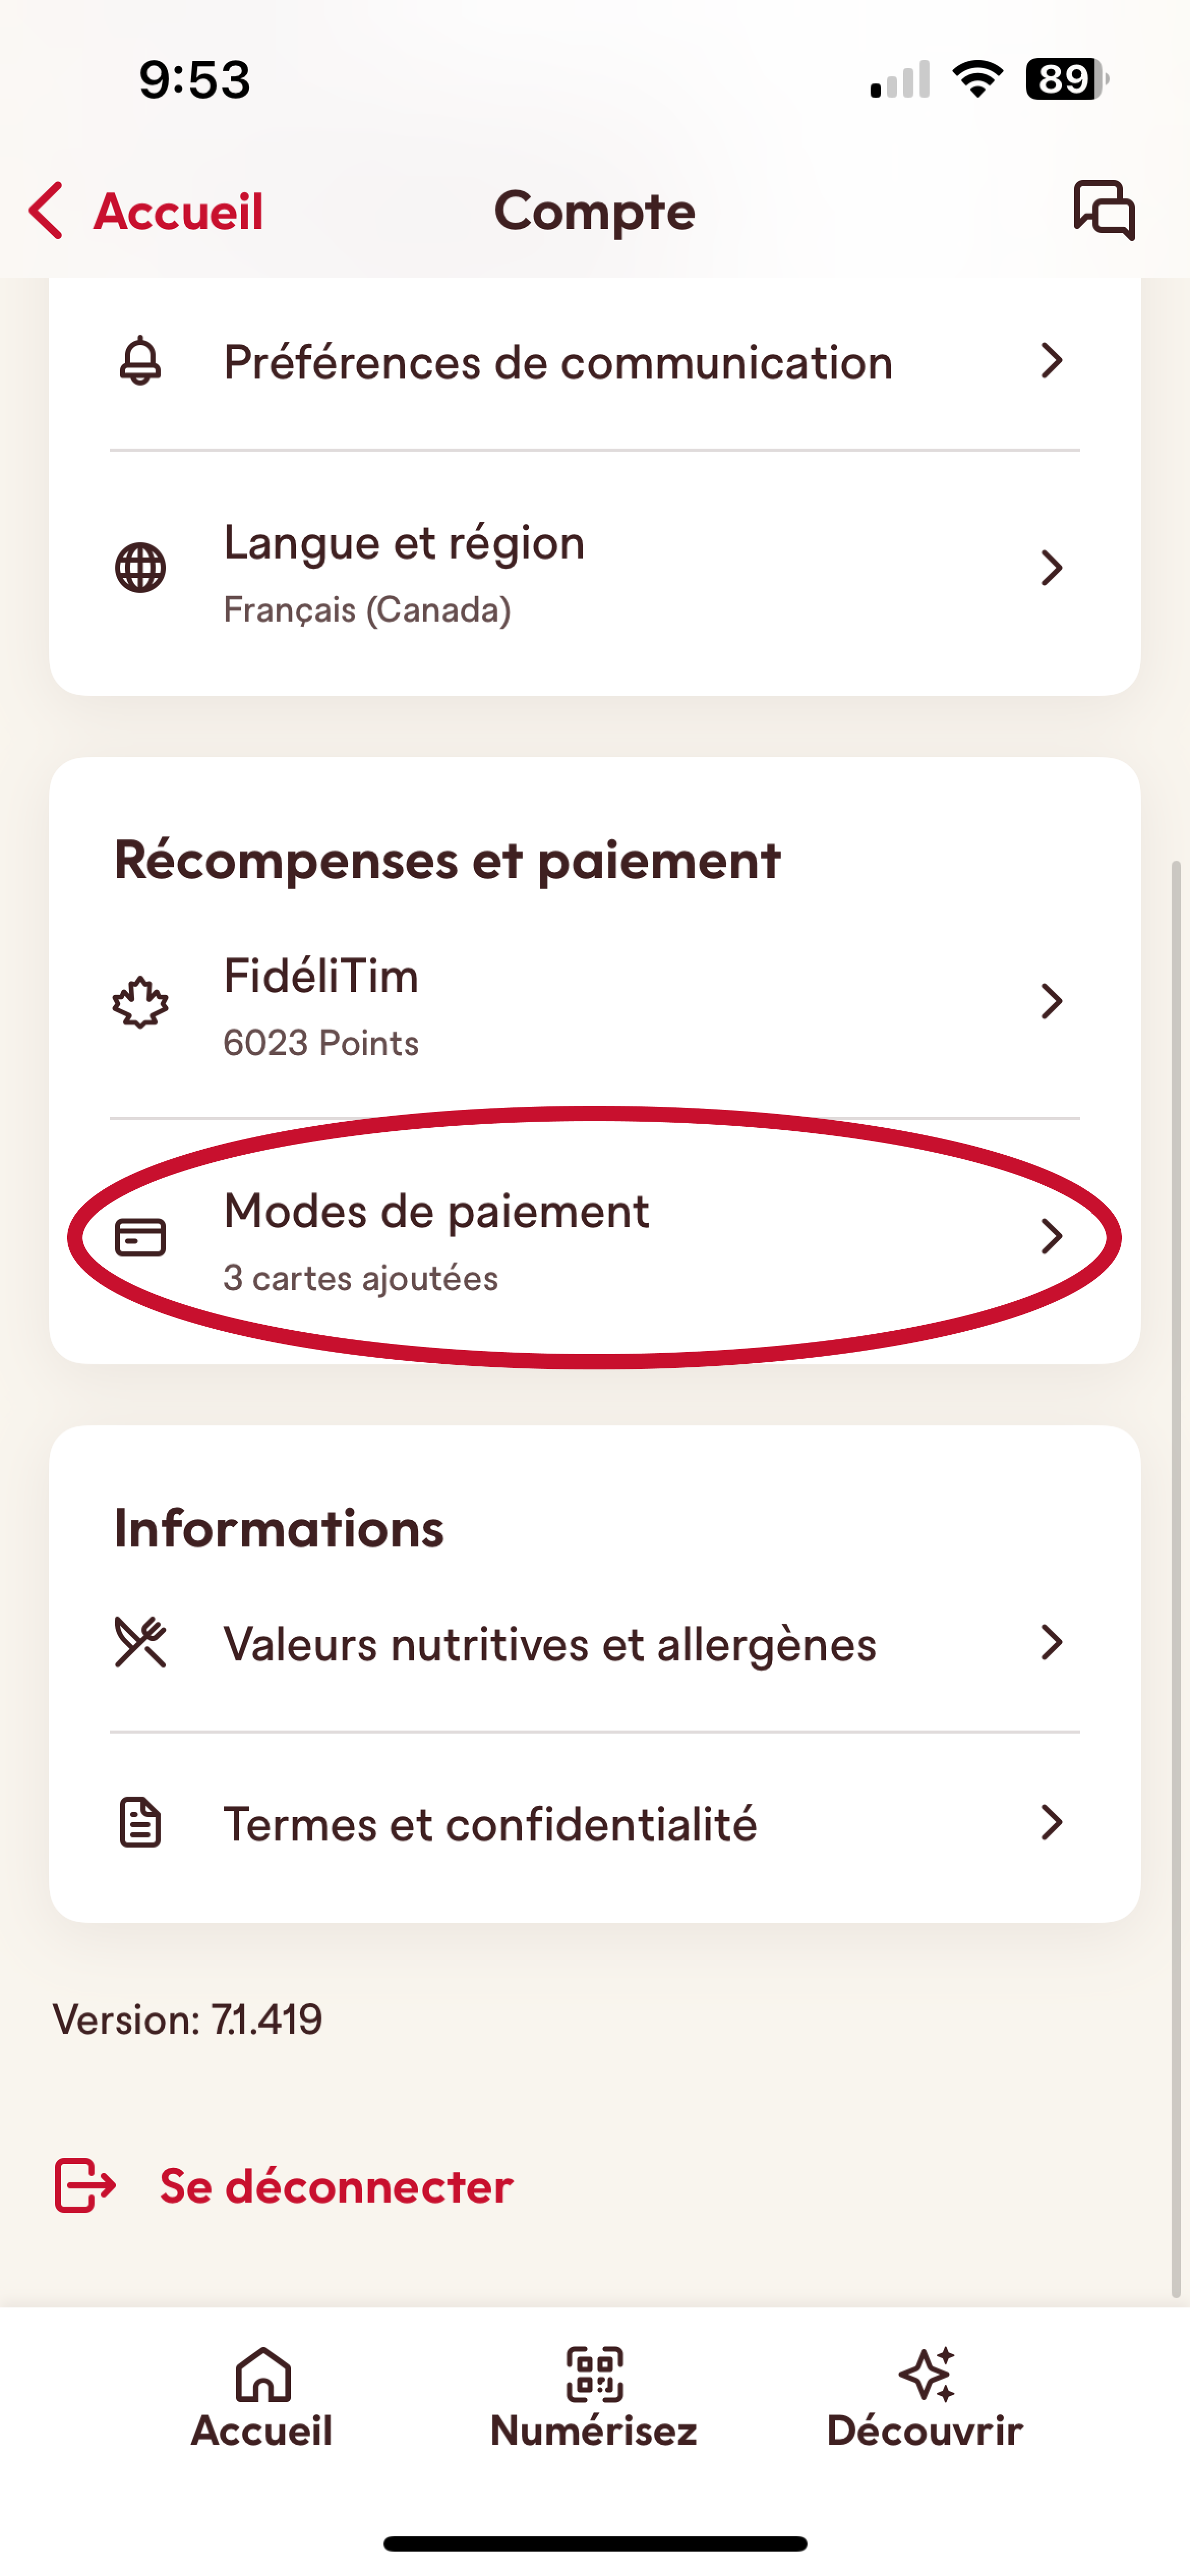Switch to the Accueil bottom tab
The image size is (1190, 2576).
[262, 2397]
